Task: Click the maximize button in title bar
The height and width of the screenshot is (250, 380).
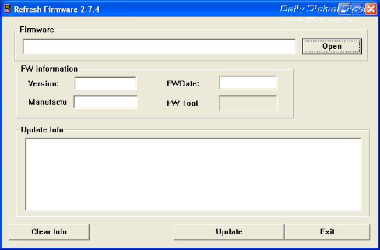Action: (358, 9)
